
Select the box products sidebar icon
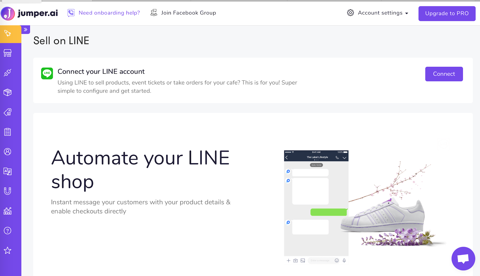7,92
